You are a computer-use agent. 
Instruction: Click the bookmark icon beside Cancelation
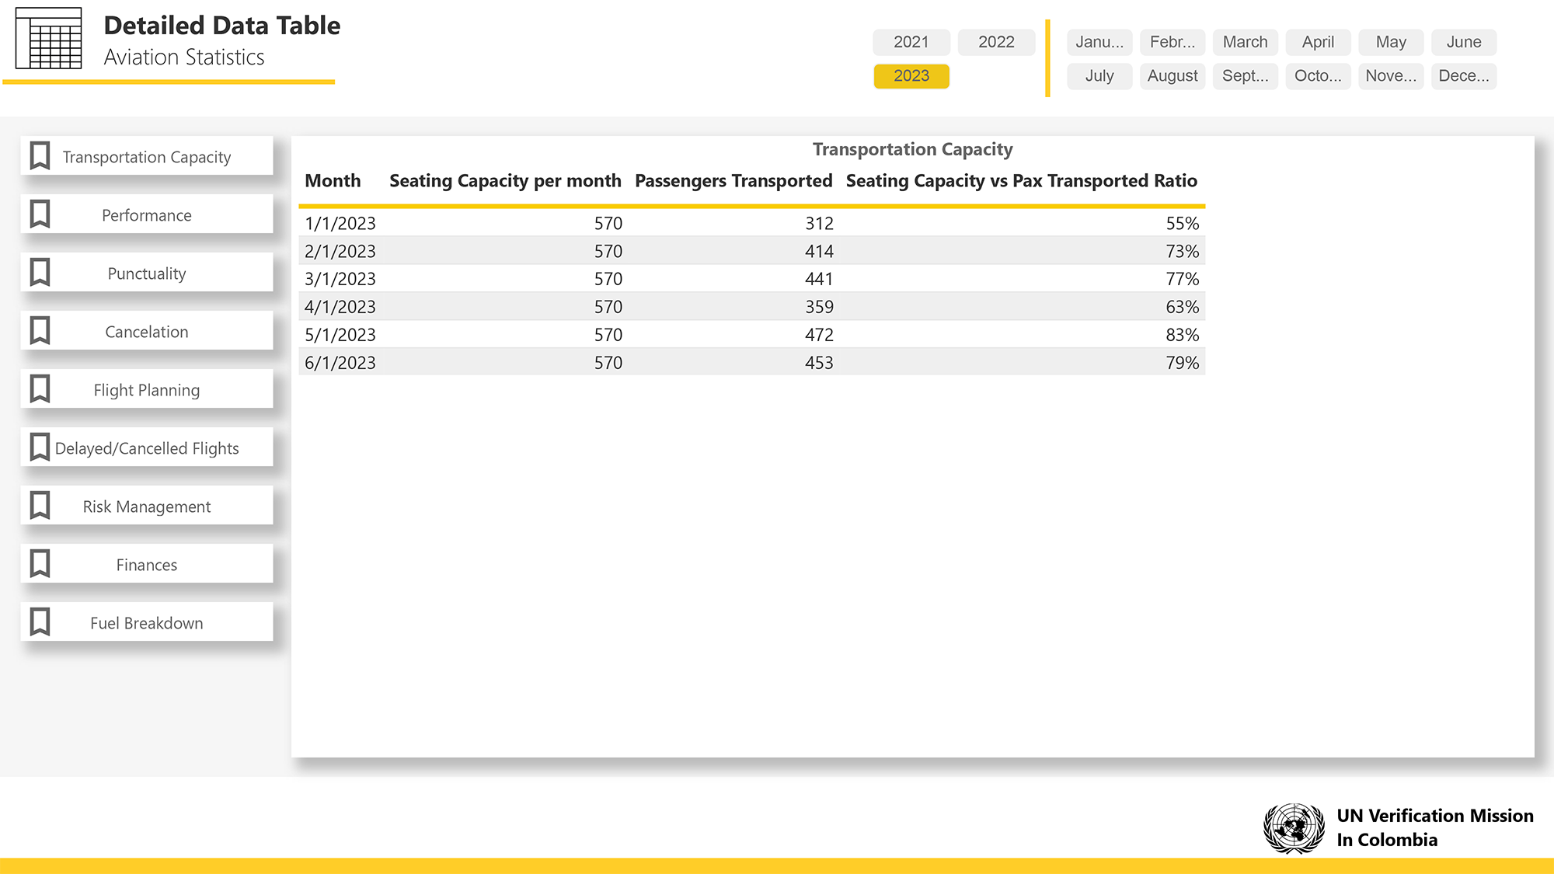click(x=40, y=331)
